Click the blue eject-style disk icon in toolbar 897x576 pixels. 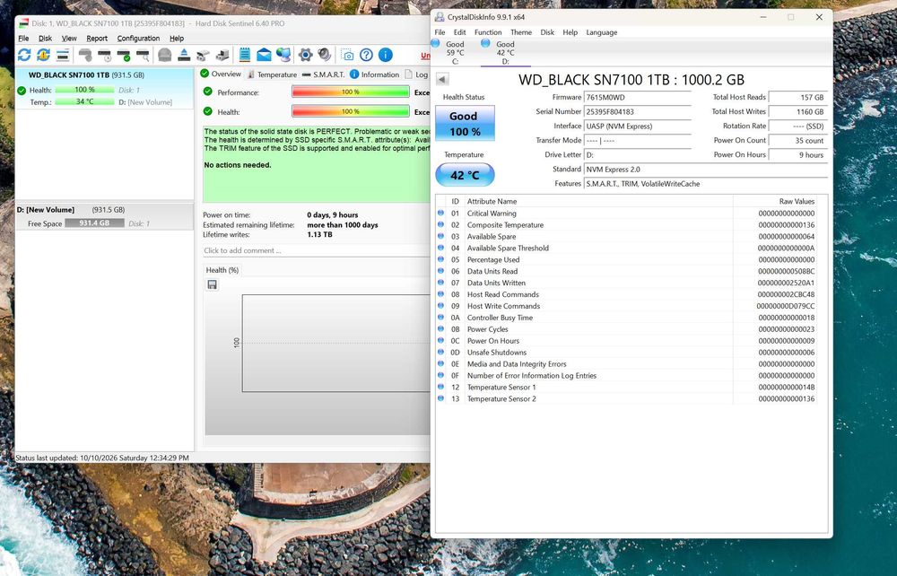tap(184, 55)
